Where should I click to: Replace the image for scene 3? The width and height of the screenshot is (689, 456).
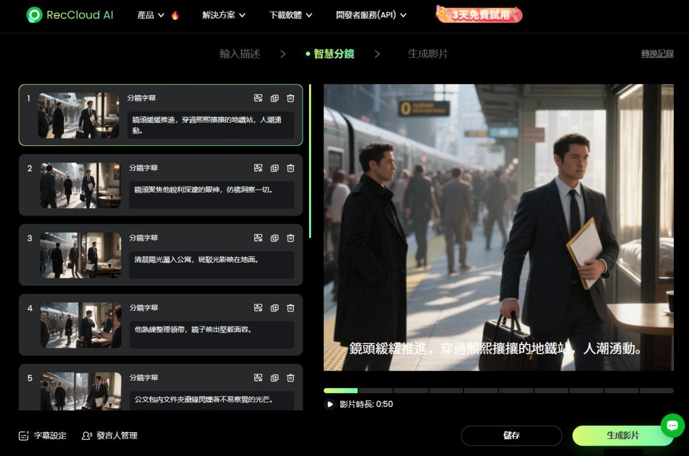(x=259, y=238)
